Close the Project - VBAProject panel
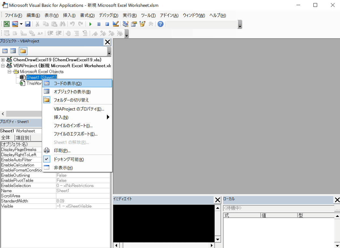The image size is (340, 248). tap(108, 42)
